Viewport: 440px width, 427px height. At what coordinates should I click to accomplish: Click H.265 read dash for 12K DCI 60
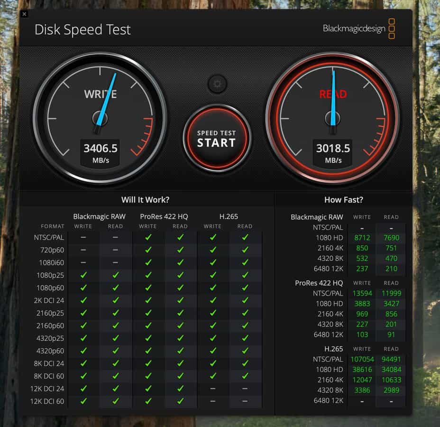[x=245, y=401]
